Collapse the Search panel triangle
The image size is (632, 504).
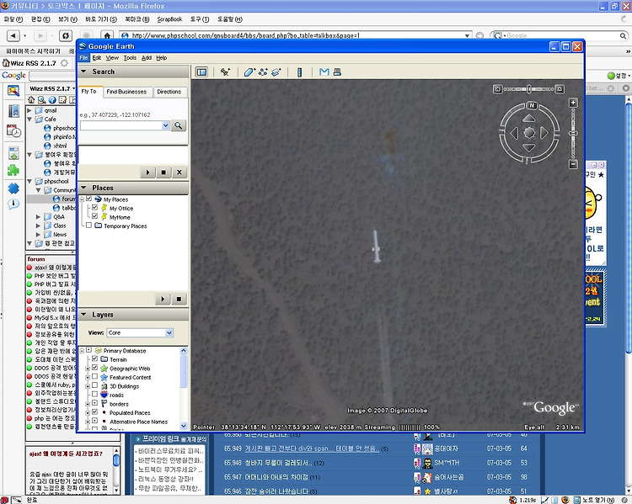point(83,72)
